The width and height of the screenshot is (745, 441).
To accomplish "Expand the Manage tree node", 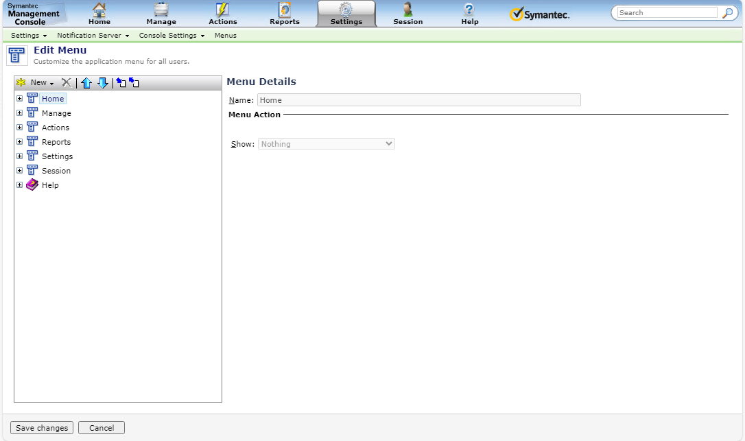I will point(19,112).
